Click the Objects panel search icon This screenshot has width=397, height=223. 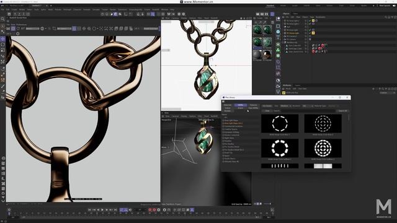tap(386, 17)
